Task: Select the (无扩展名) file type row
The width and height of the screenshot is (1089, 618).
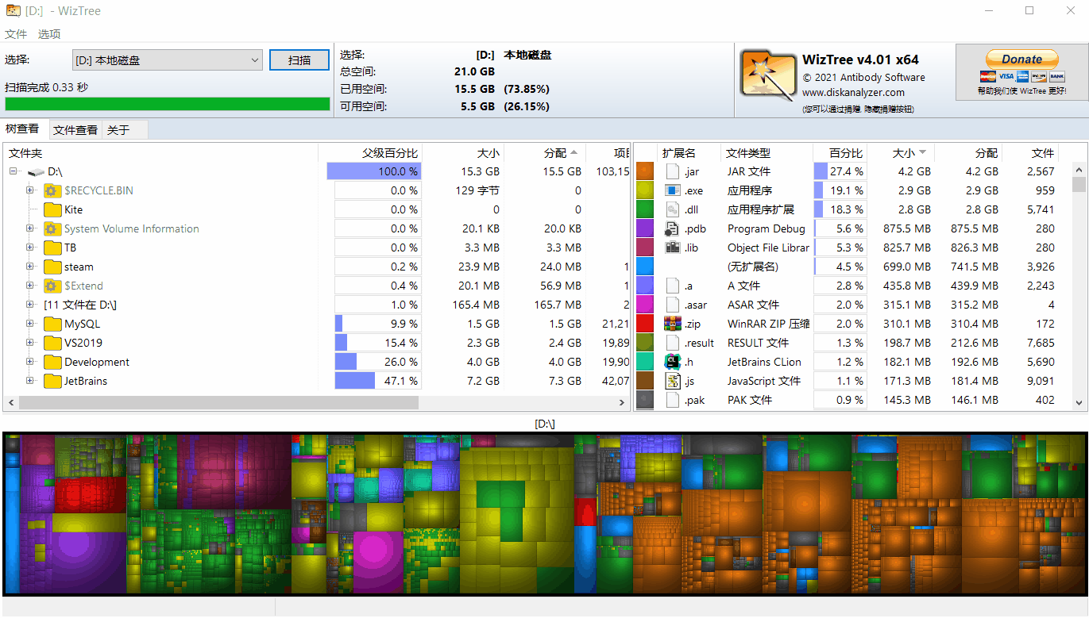Action: [854, 267]
